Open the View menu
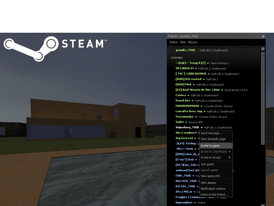The width and height of the screenshot is (274, 206). point(183,42)
